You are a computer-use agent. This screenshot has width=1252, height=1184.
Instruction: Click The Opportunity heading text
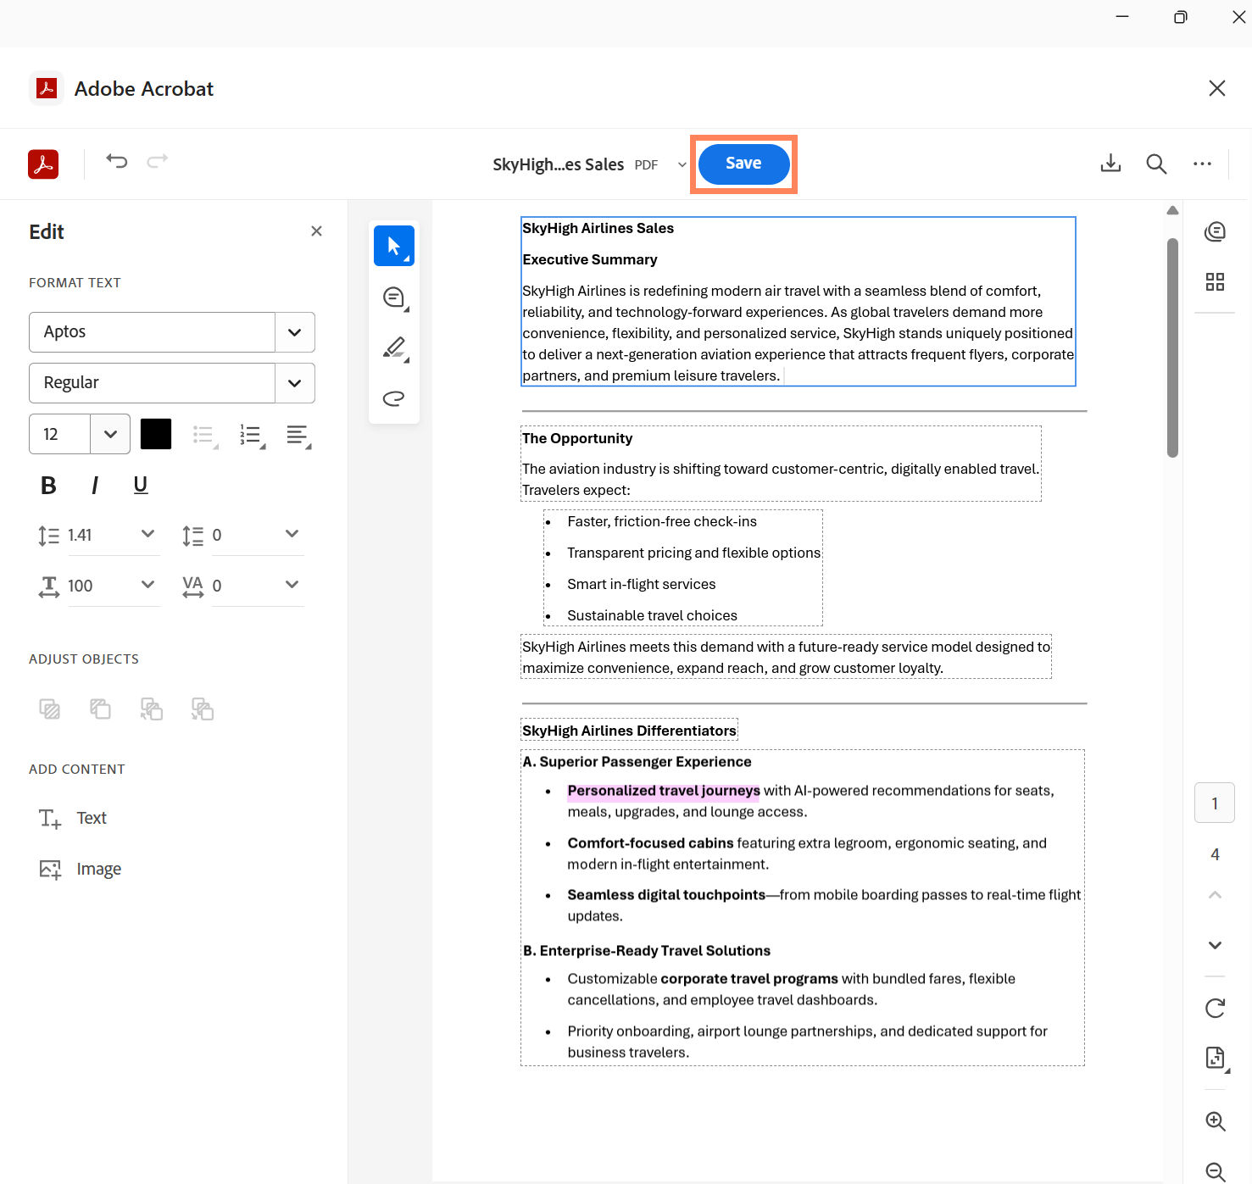[x=577, y=438]
